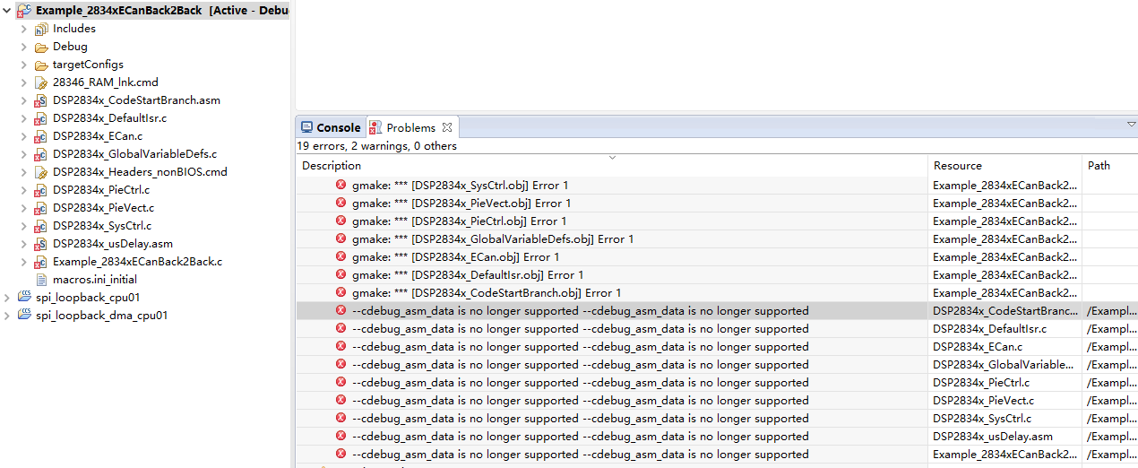Click the targetConfigs folder icon
This screenshot has width=1138, height=468.
coord(40,65)
